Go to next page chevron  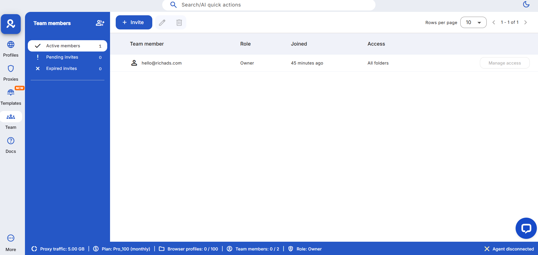(526, 22)
